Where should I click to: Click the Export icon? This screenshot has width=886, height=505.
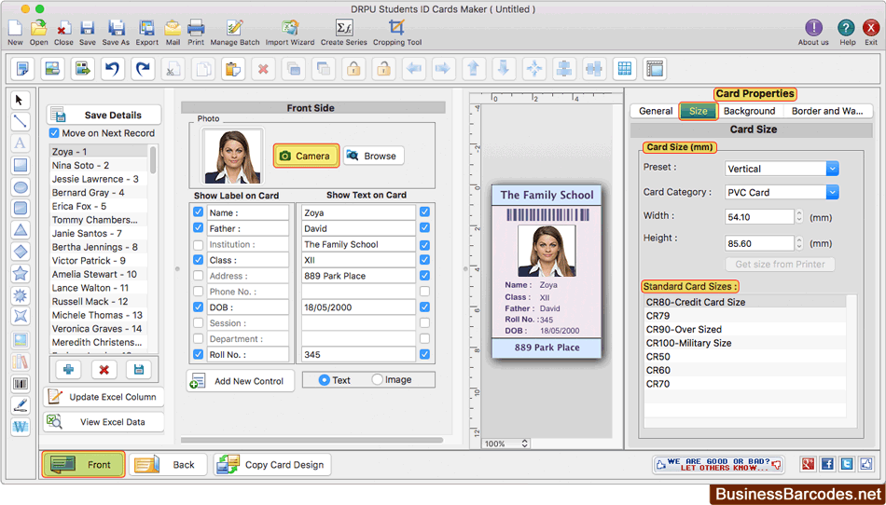pyautogui.click(x=147, y=33)
